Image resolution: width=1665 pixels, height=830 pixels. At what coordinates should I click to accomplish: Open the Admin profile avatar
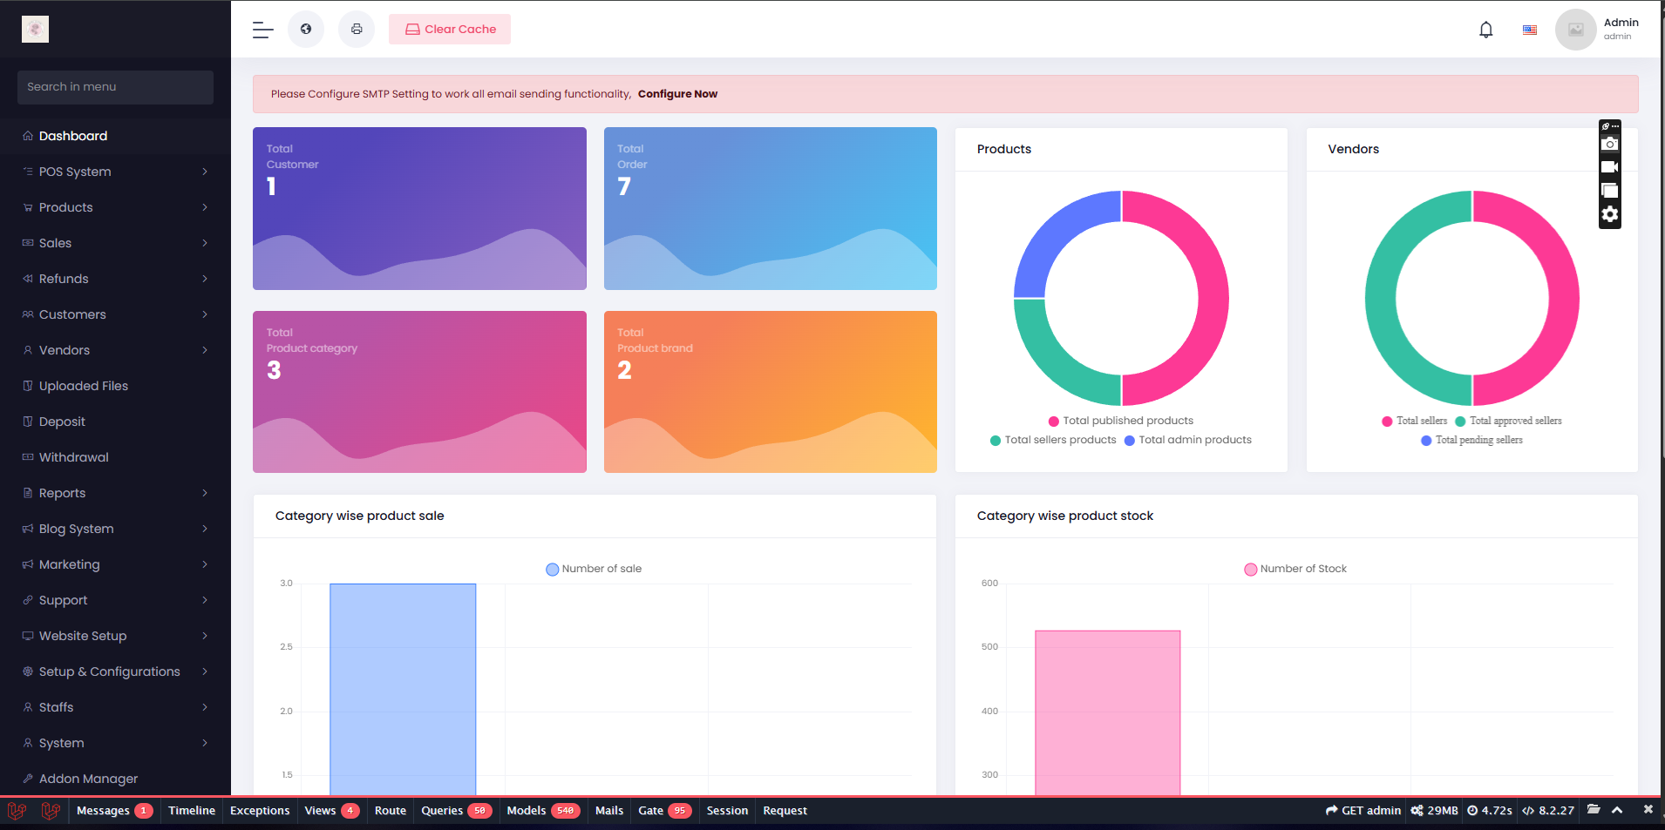[x=1575, y=30]
